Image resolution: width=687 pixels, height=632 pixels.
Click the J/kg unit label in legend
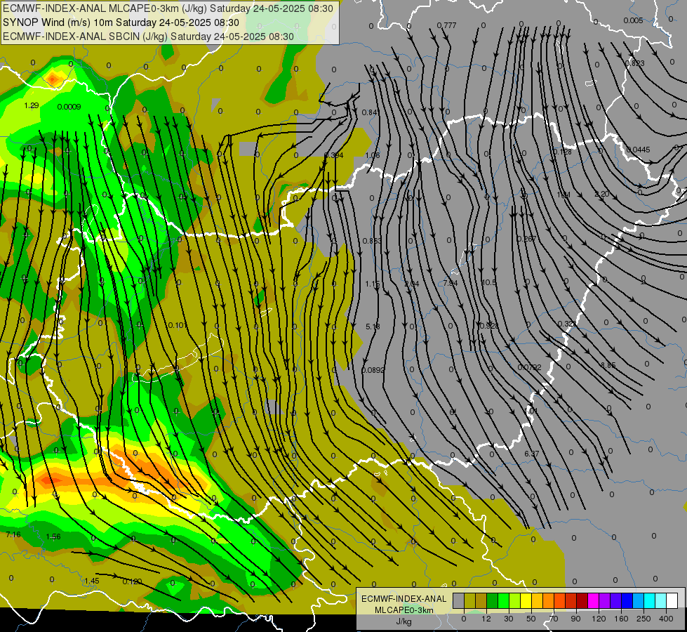pos(404,621)
